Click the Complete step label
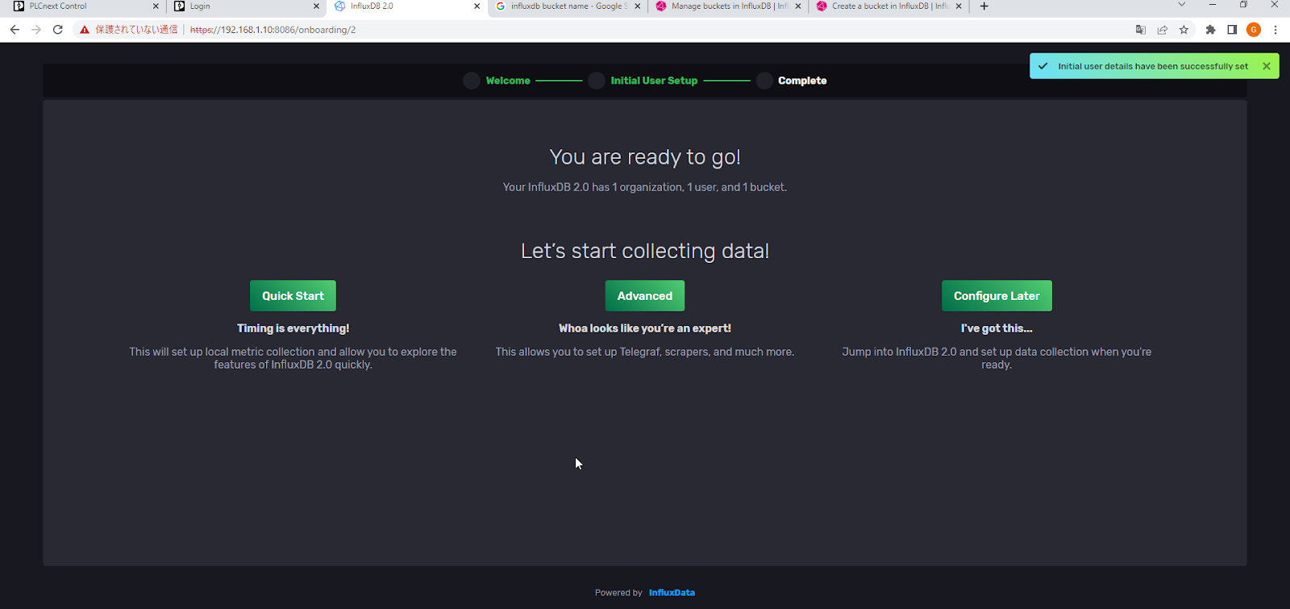 tap(802, 81)
